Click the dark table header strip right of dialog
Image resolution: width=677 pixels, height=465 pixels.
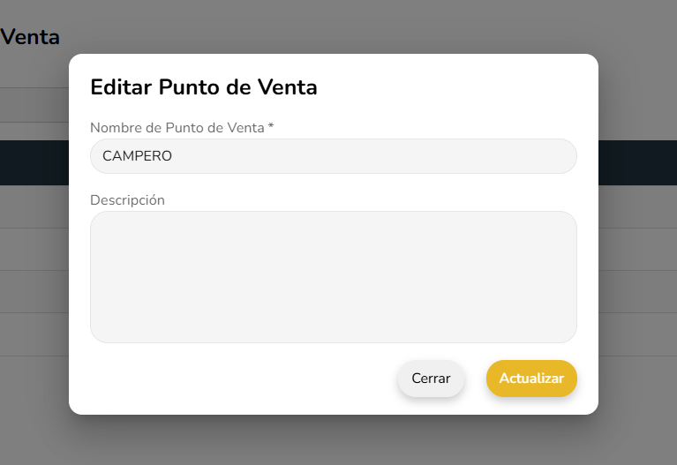click(x=637, y=163)
